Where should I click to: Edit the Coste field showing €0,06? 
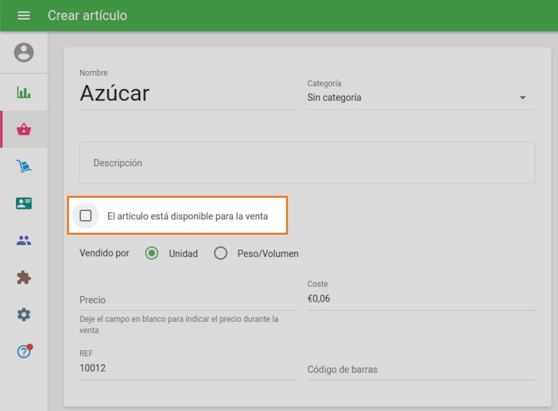click(x=420, y=299)
